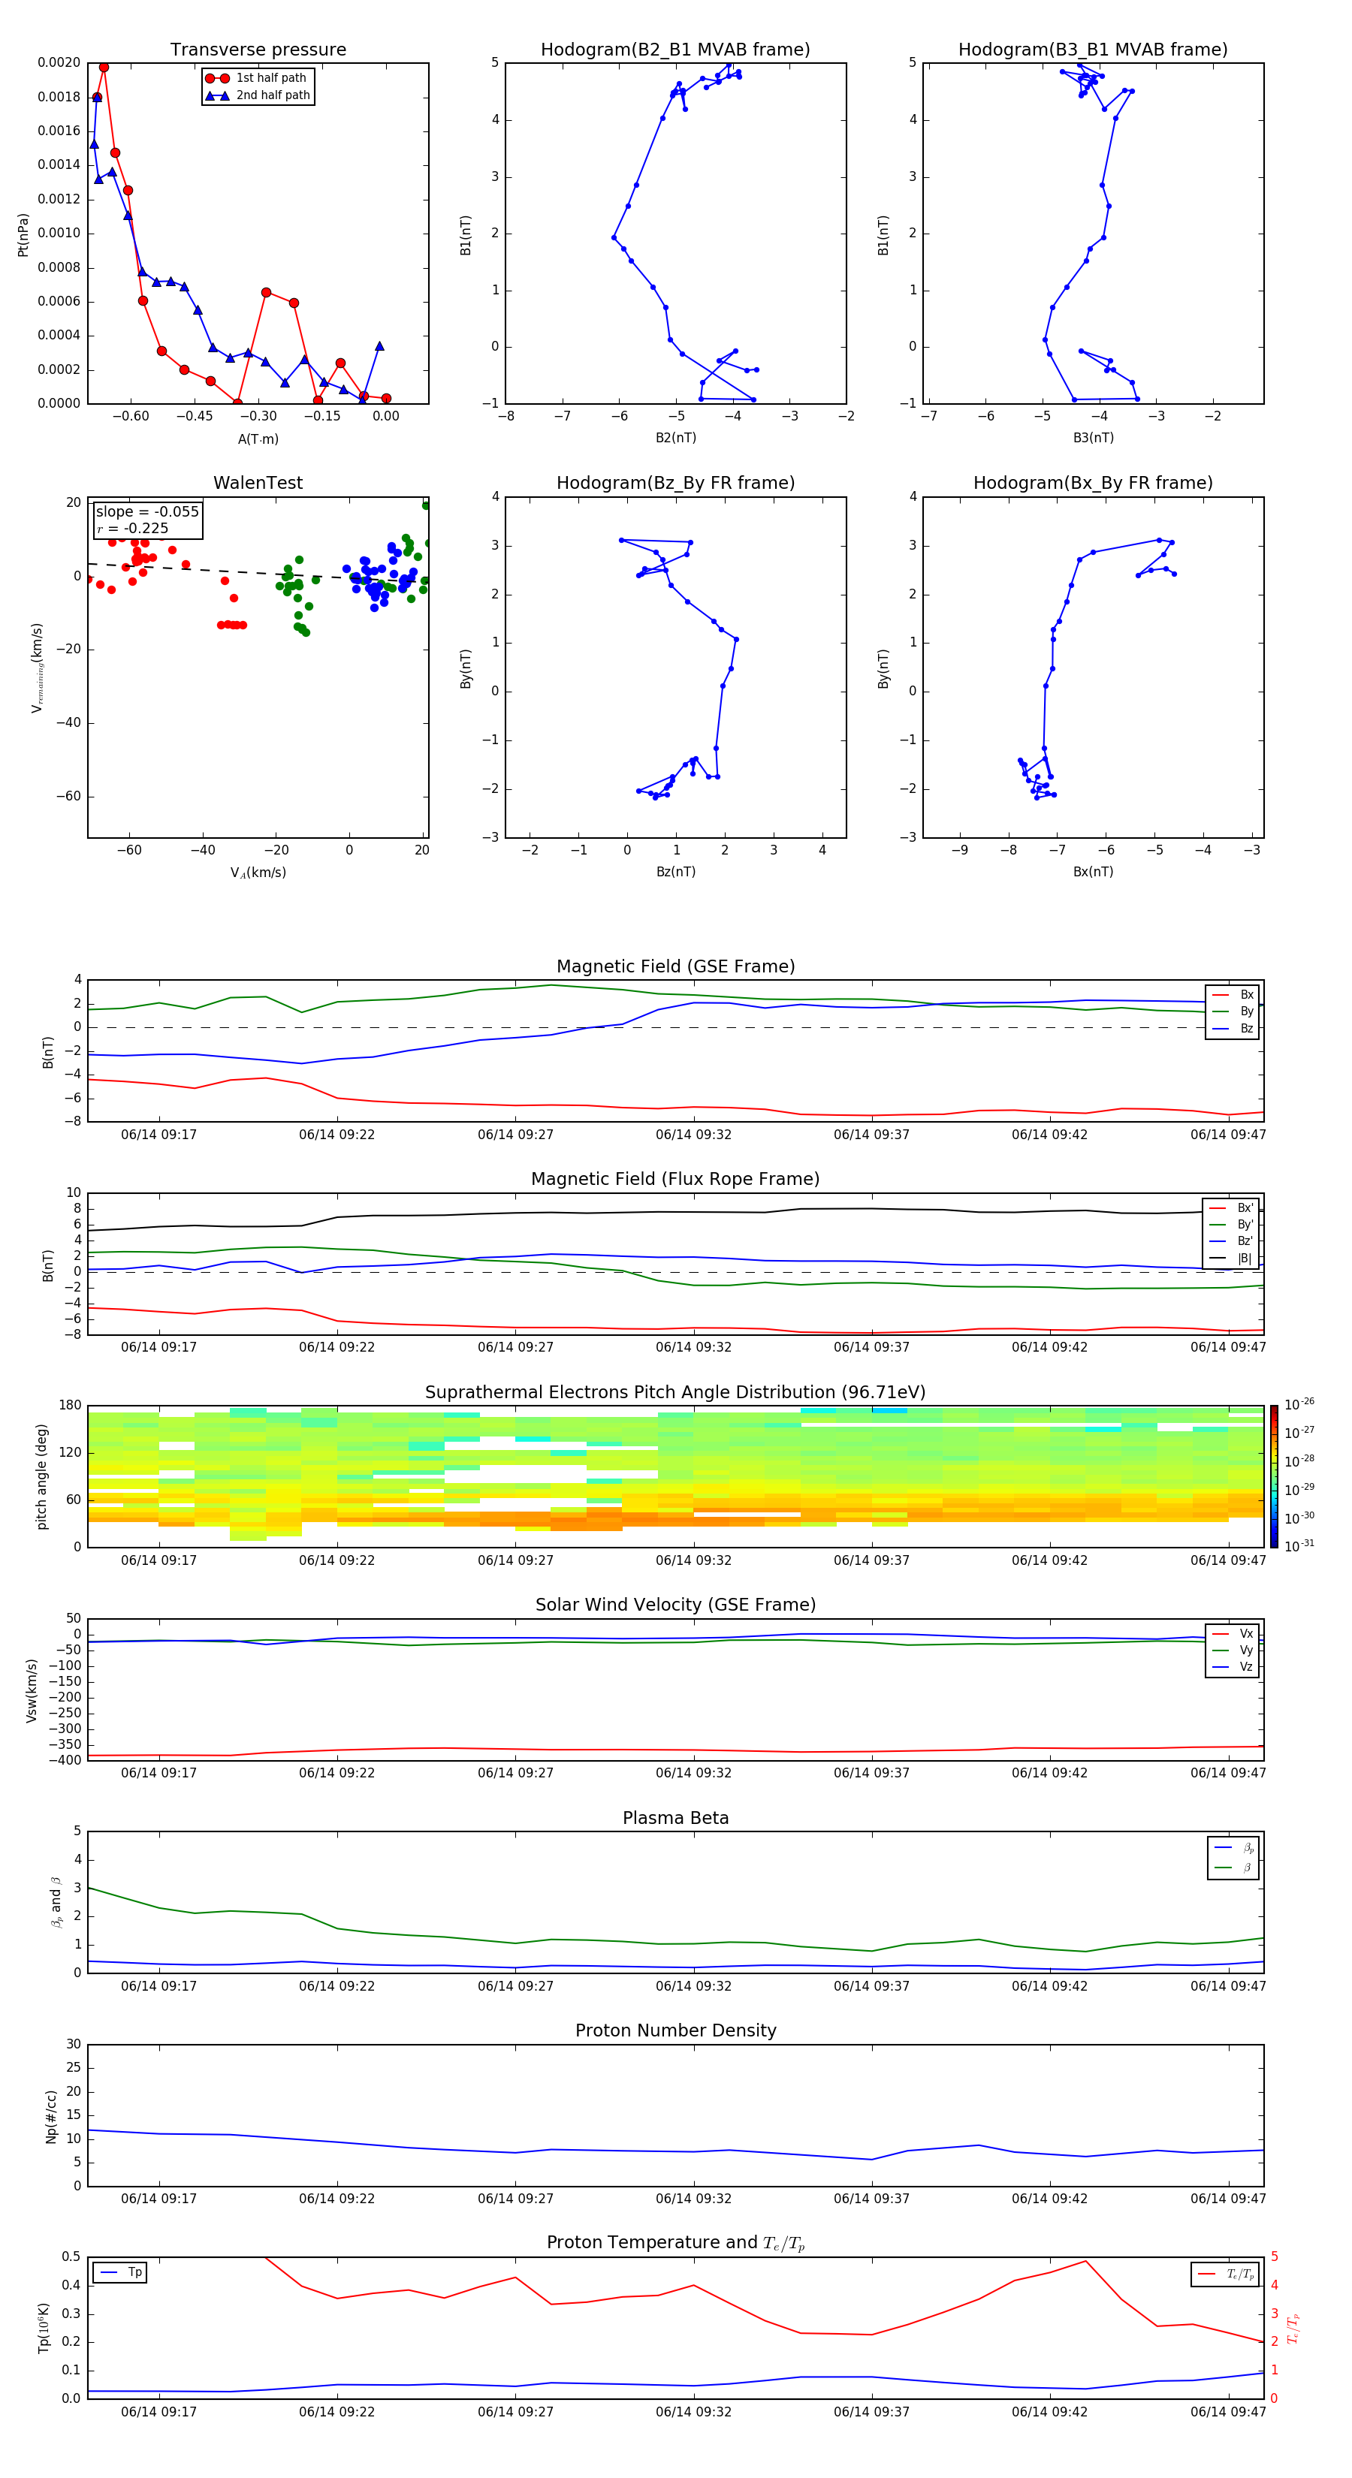Click the 'Magnetic Field (GSE Frame)' title
This screenshot has height=2478, width=1352.
[675, 966]
